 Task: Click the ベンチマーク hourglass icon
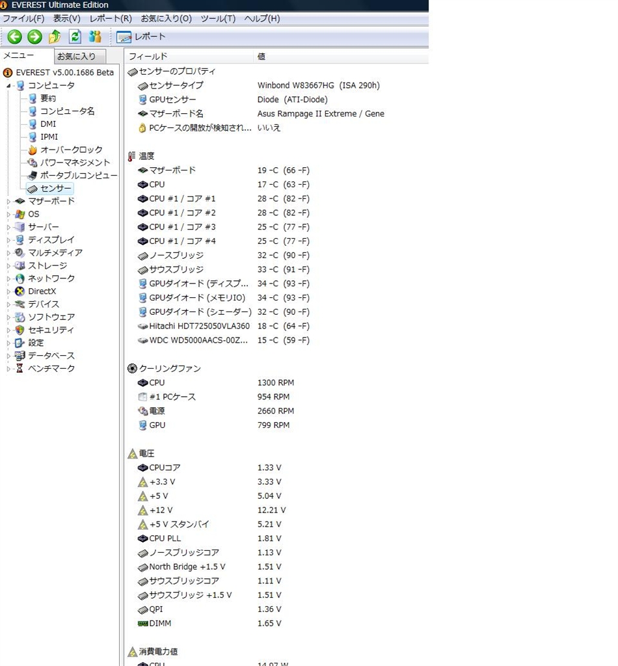20,369
